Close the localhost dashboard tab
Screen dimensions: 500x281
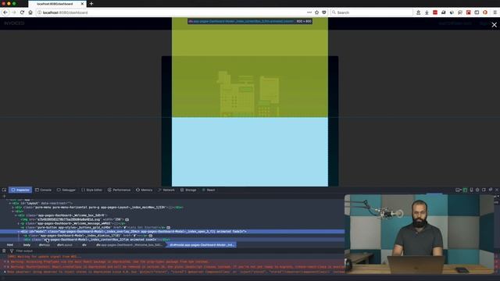click(82, 3)
